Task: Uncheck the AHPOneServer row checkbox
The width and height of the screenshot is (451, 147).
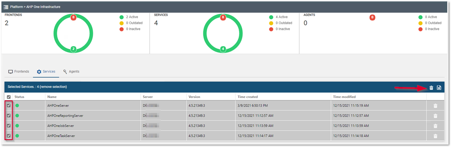Action: pyautogui.click(x=9, y=105)
